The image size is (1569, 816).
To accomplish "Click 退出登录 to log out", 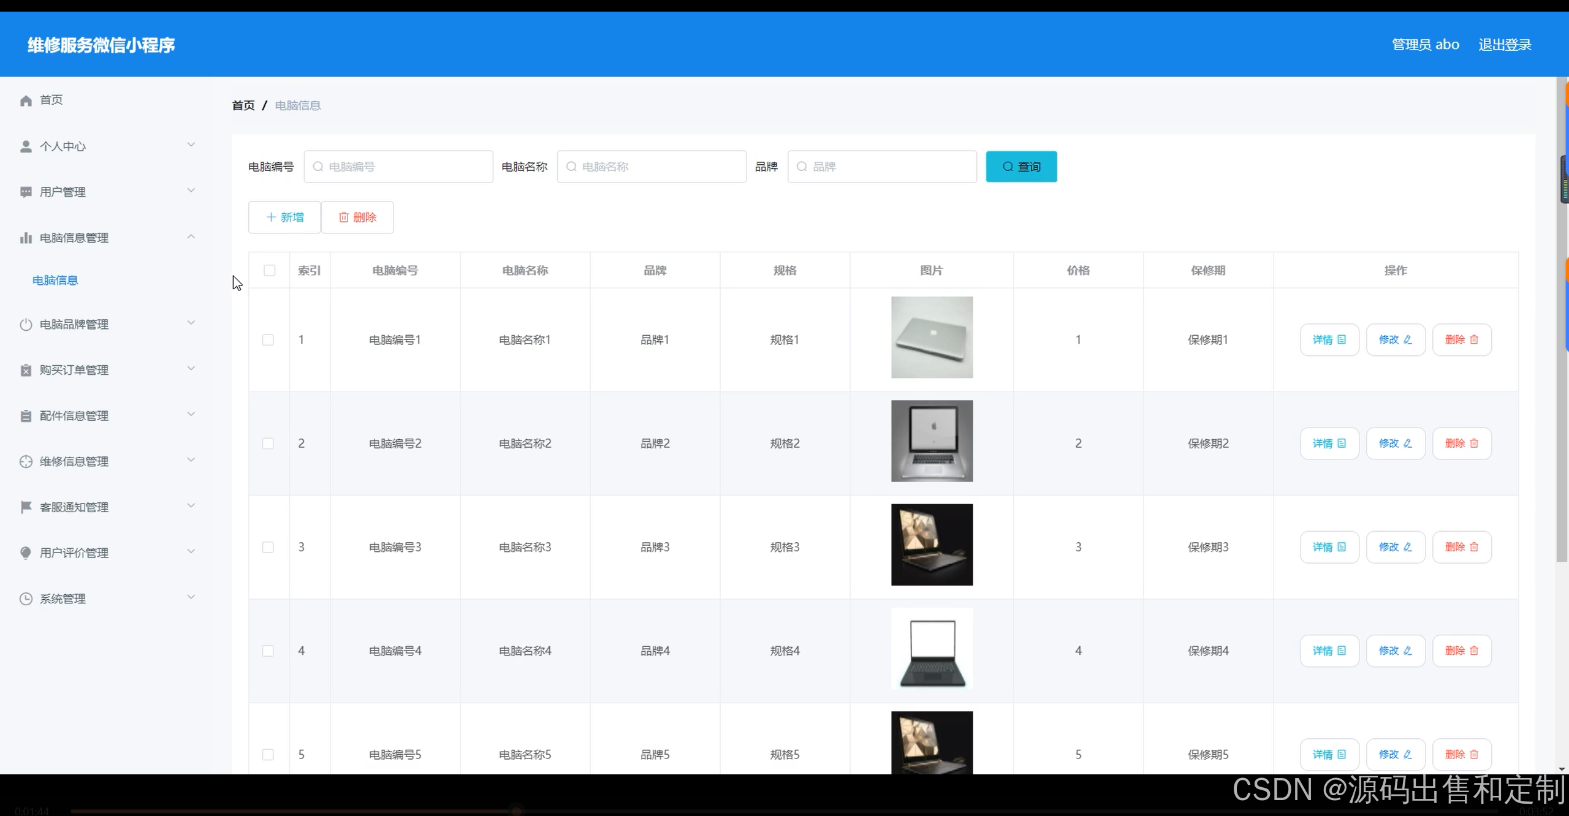I will pos(1505,45).
